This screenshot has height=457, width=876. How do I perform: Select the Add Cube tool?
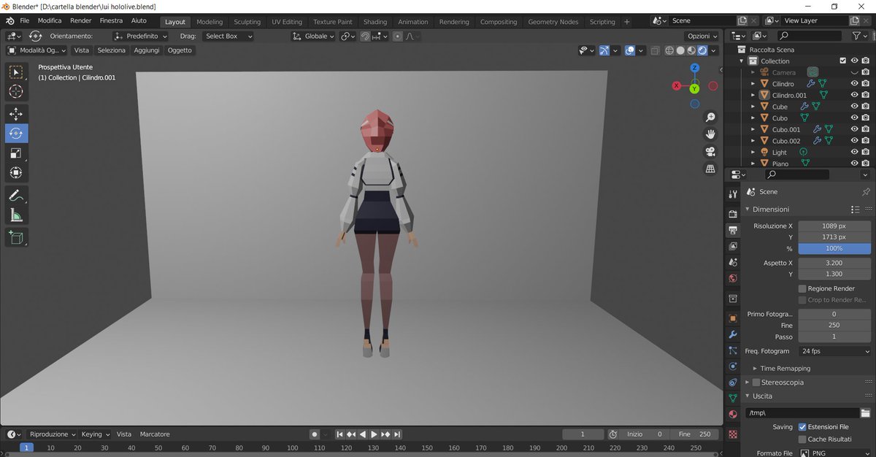pyautogui.click(x=16, y=237)
